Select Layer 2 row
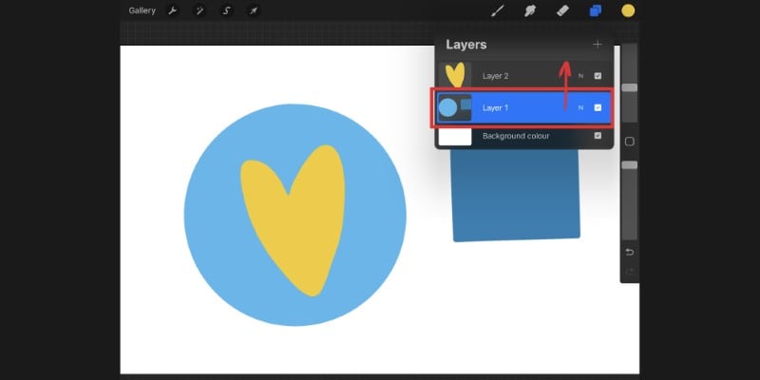 [x=524, y=76]
